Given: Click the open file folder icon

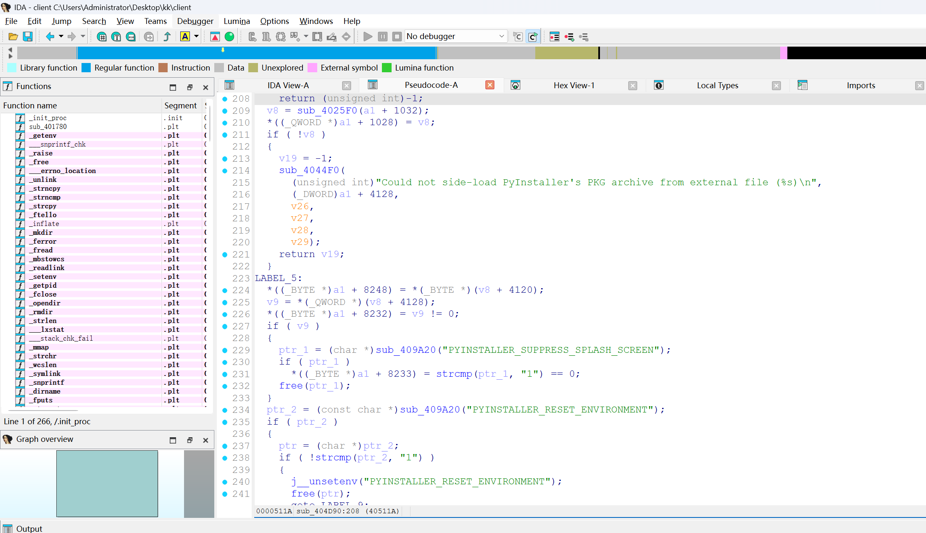Looking at the screenshot, I should pyautogui.click(x=13, y=37).
